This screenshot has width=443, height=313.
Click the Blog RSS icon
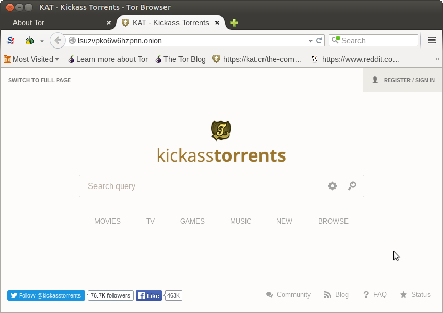click(327, 295)
